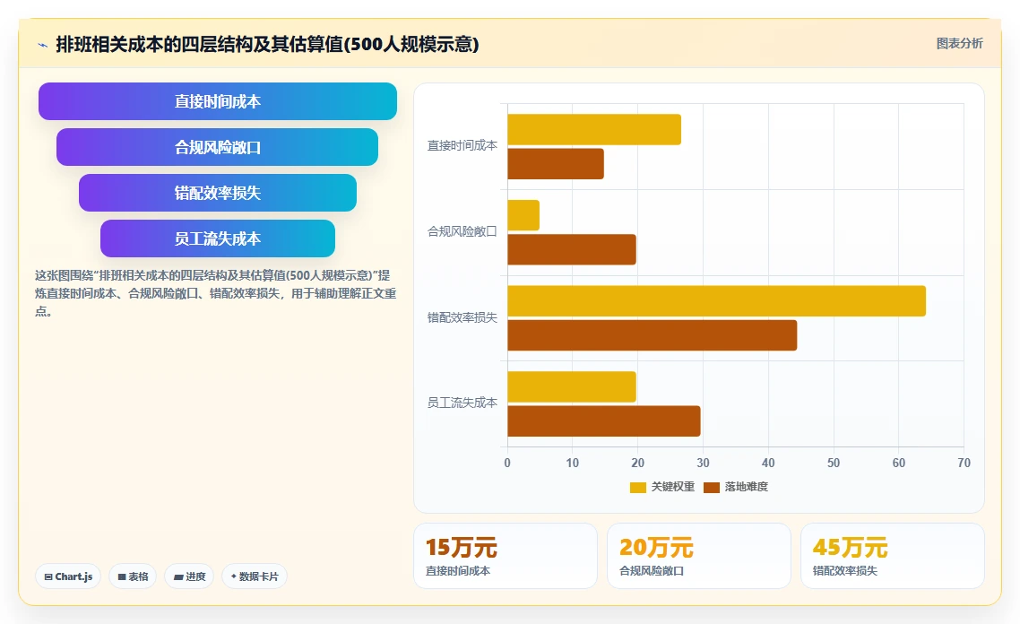Click the 关键权重 legend label
The image size is (1020, 624).
[673, 487]
